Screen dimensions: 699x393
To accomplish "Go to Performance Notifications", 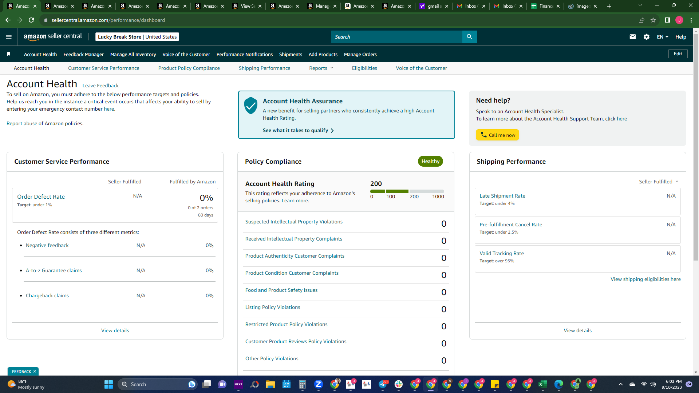I will point(245,54).
